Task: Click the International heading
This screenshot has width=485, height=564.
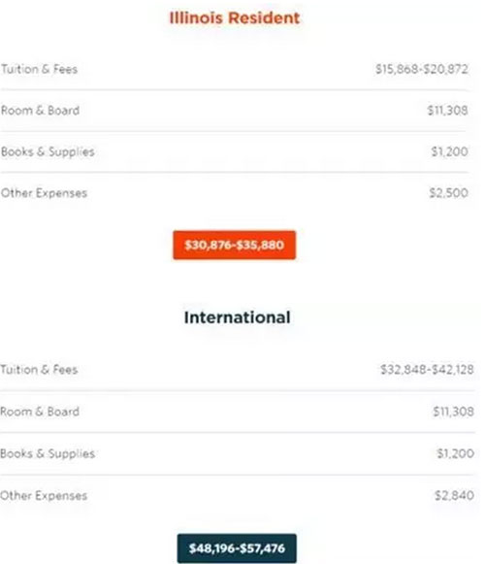Action: 238,317
